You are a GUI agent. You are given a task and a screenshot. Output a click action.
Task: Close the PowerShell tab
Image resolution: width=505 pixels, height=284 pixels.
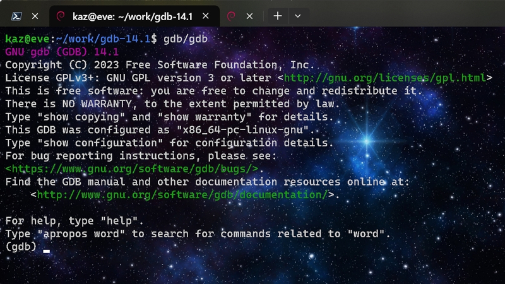[x=35, y=16]
